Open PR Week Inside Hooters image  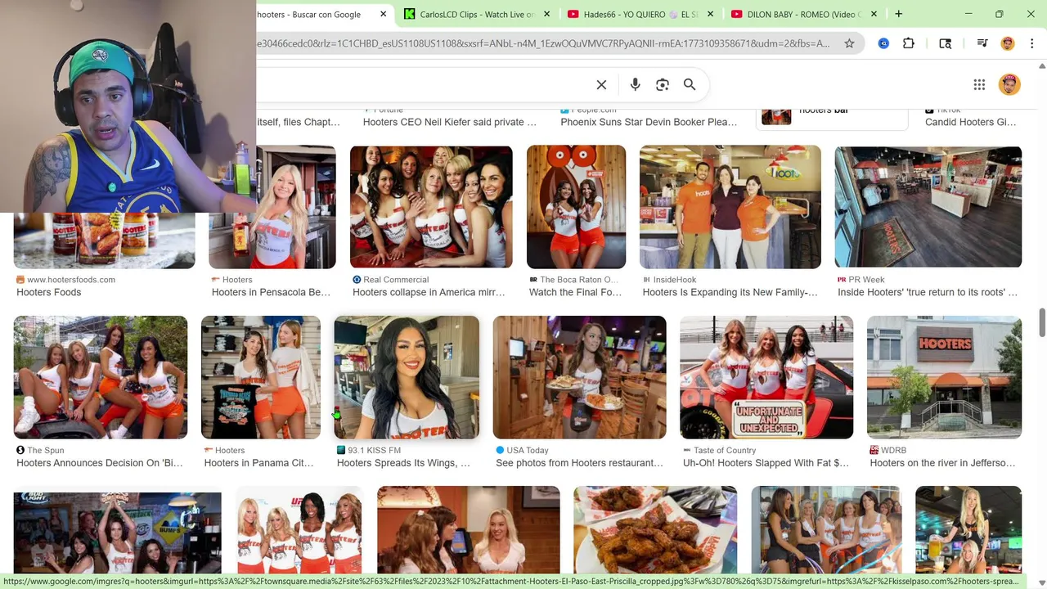pyautogui.click(x=928, y=208)
